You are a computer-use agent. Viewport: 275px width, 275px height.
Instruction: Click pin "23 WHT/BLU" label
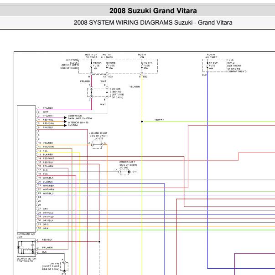click(46, 194)
